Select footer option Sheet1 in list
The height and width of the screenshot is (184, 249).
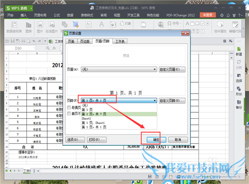pos(119,118)
